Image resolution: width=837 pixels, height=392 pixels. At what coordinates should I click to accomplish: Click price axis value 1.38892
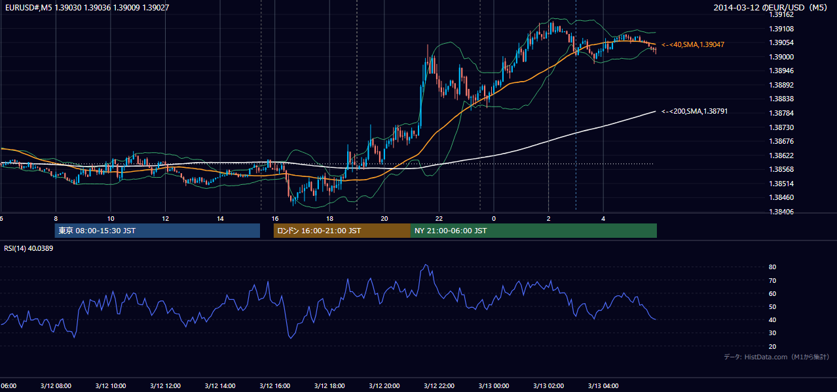click(x=781, y=85)
